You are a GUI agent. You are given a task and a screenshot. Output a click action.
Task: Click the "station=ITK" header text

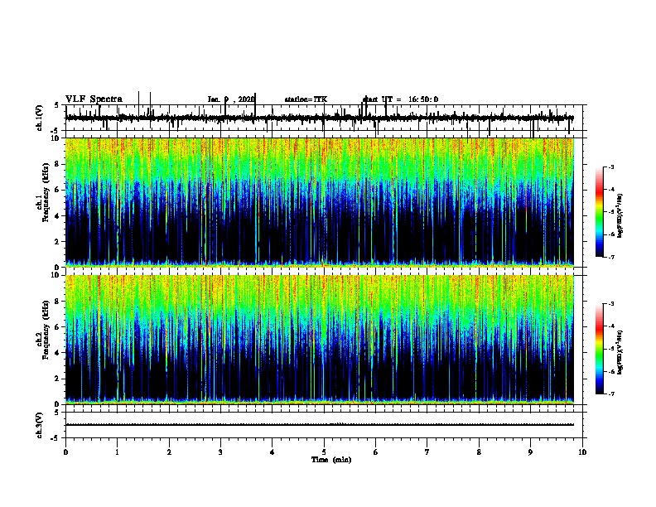[x=306, y=99]
